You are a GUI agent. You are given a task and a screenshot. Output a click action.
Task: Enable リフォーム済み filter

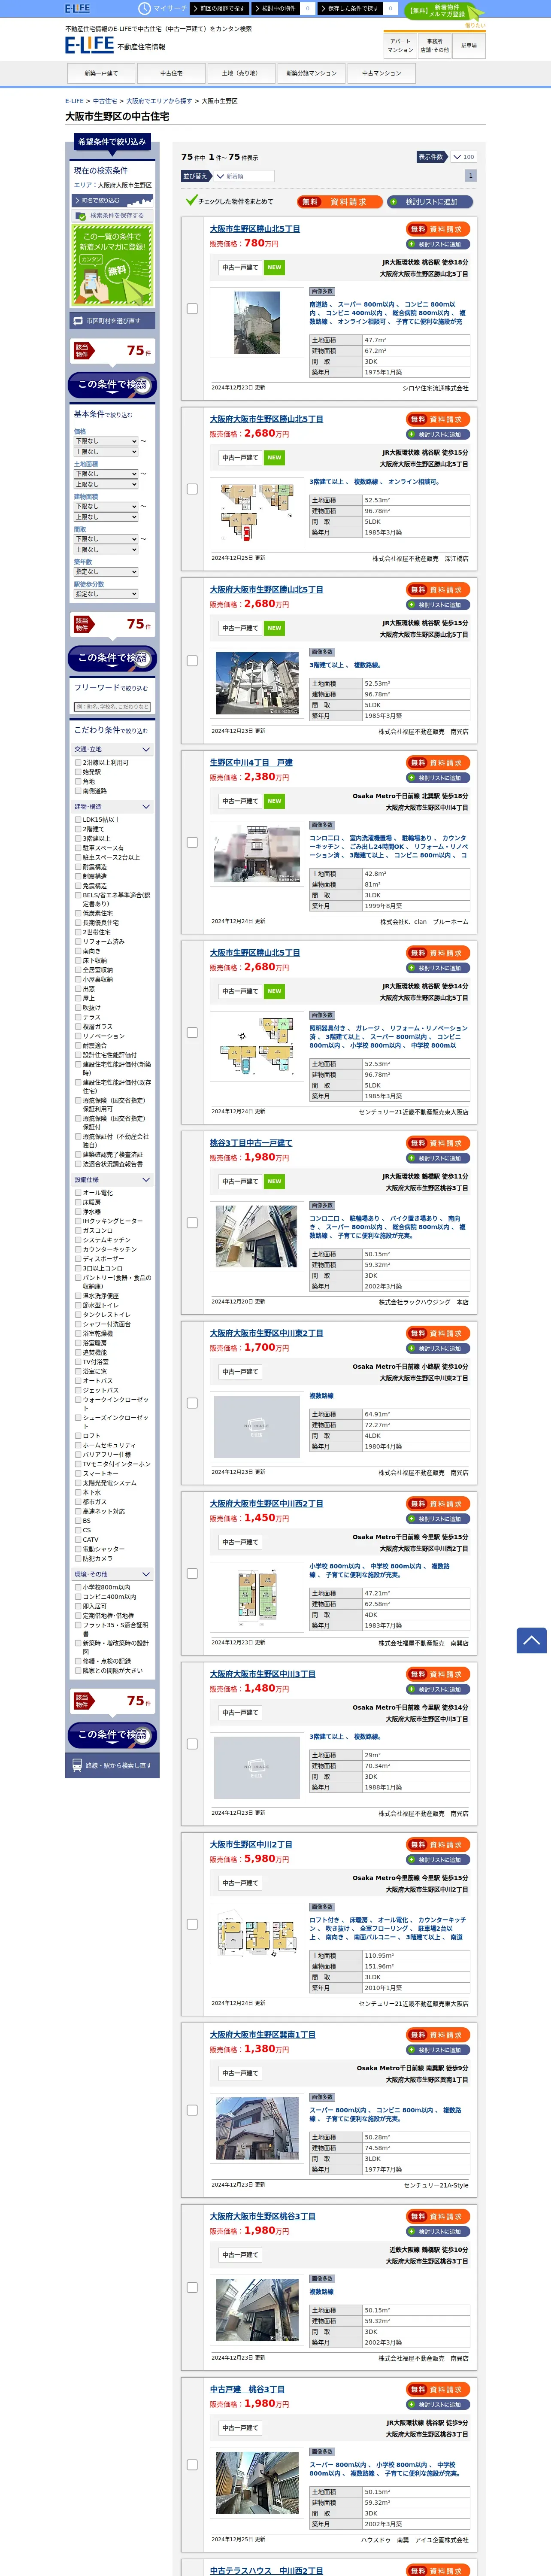coord(78,941)
